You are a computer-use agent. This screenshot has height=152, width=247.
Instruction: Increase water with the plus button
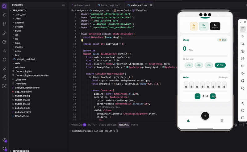pyautogui.click(x=212, y=96)
